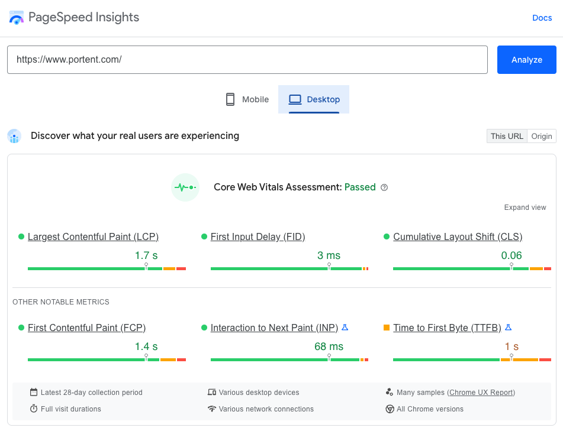
Task: Click the real users chart icon
Action: click(14, 136)
